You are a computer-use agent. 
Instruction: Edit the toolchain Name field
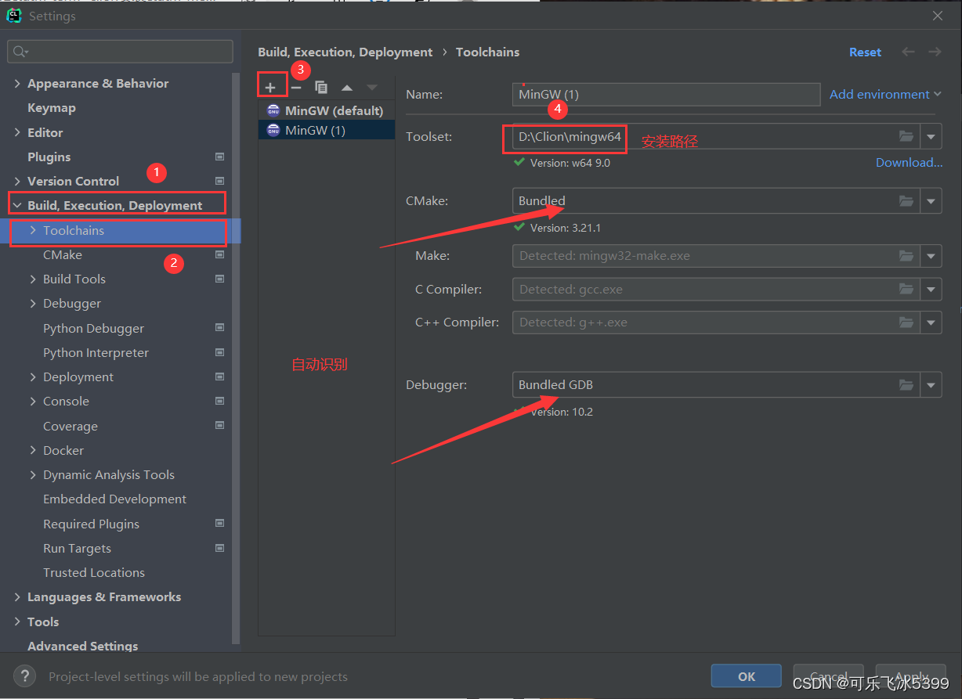click(666, 94)
